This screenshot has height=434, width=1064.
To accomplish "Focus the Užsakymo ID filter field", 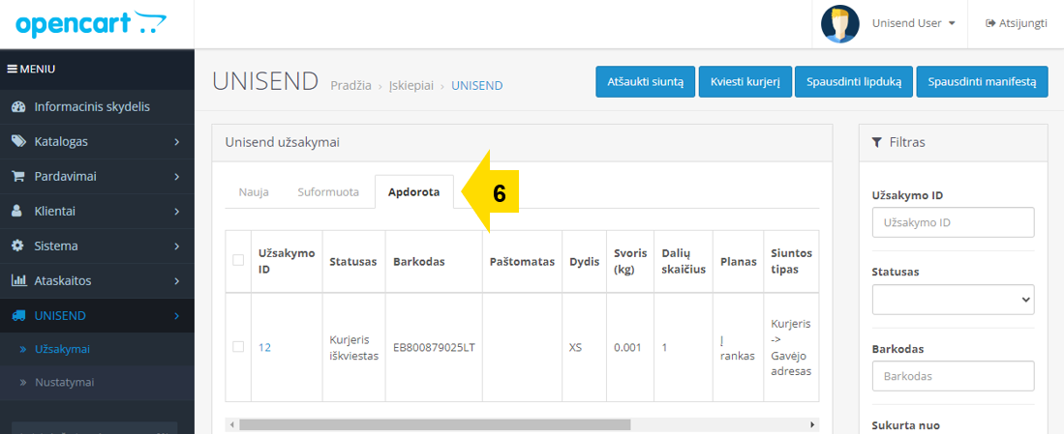I will click(953, 222).
